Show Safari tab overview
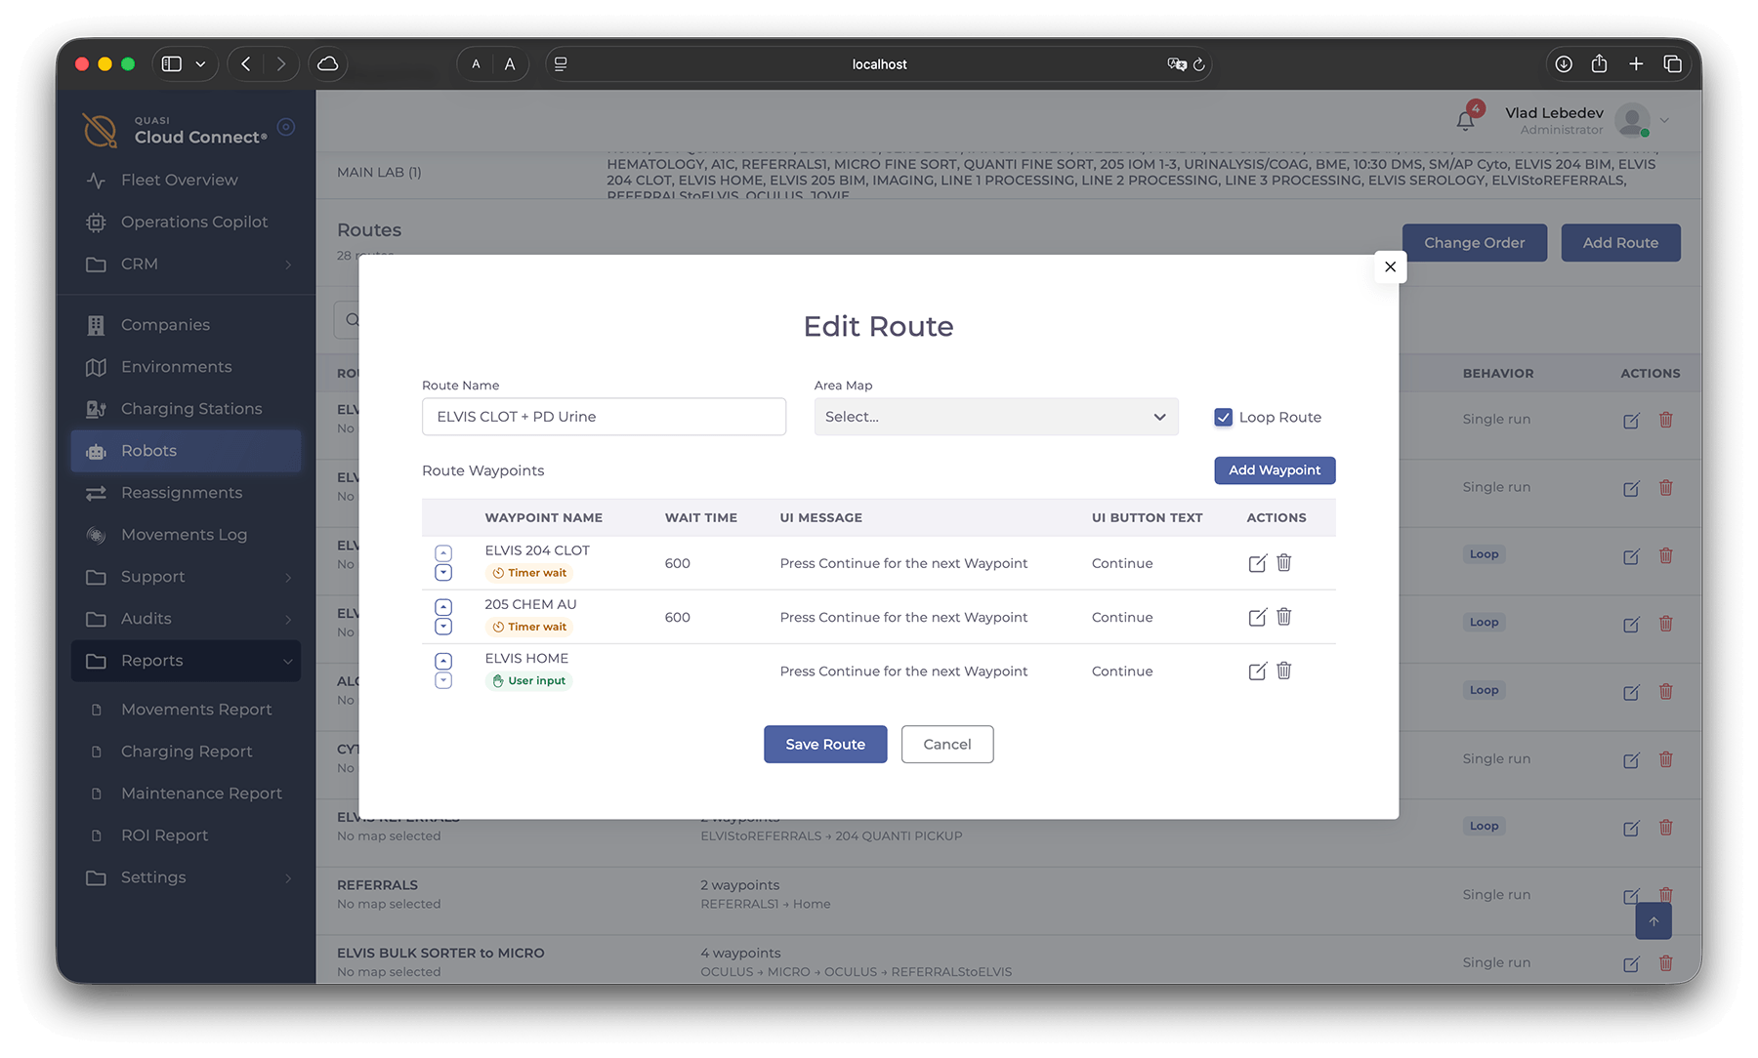 coord(1673,63)
